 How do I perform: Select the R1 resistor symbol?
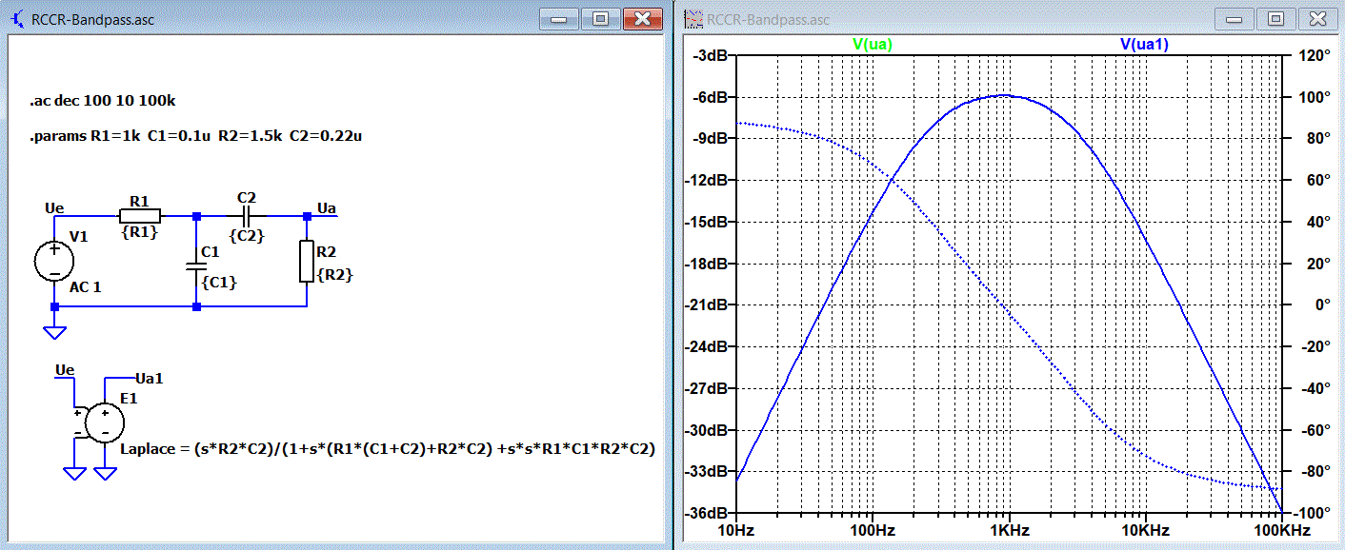[x=140, y=216]
